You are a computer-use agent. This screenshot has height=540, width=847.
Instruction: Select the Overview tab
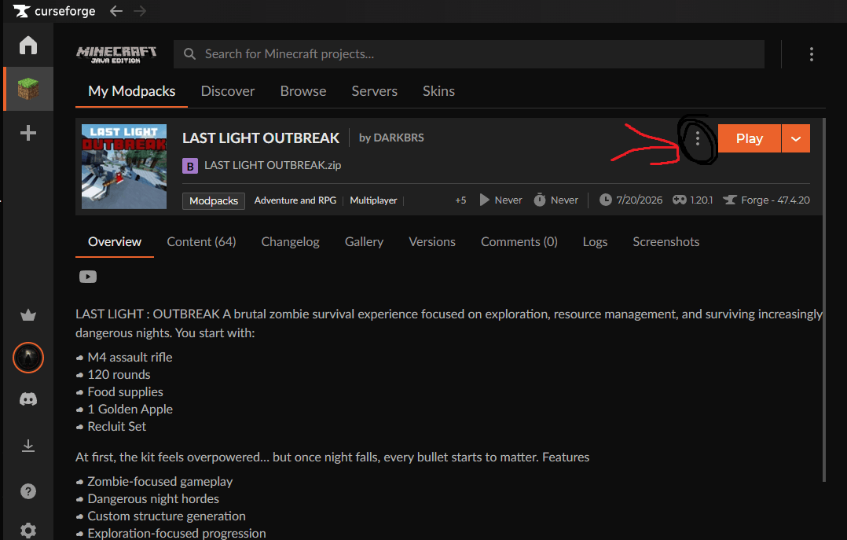click(115, 242)
